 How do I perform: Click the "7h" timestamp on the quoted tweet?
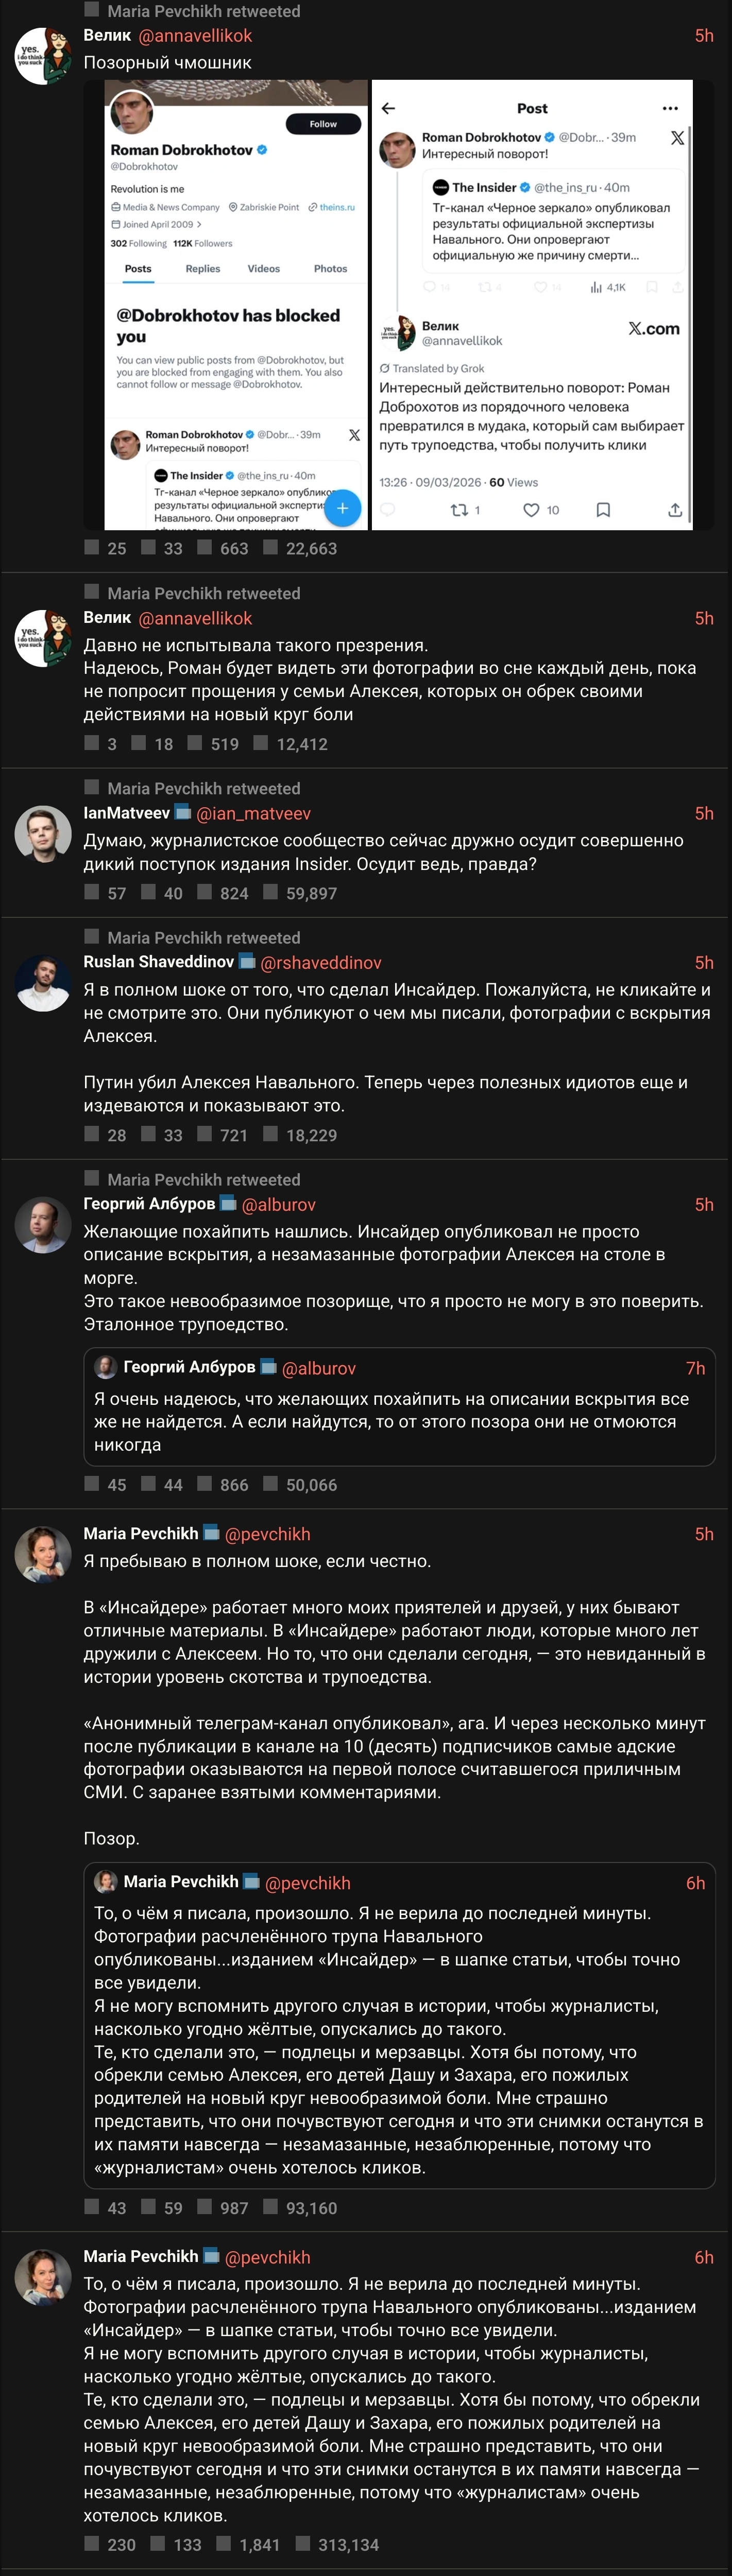(x=695, y=1368)
